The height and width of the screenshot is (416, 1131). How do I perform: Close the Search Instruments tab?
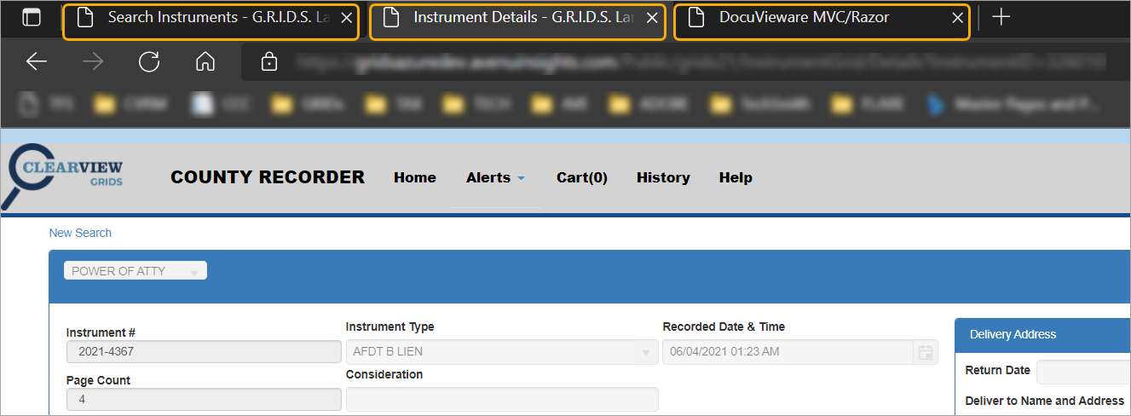[346, 18]
